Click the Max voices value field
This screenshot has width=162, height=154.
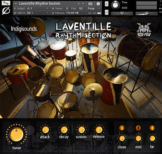tap(81, 8)
